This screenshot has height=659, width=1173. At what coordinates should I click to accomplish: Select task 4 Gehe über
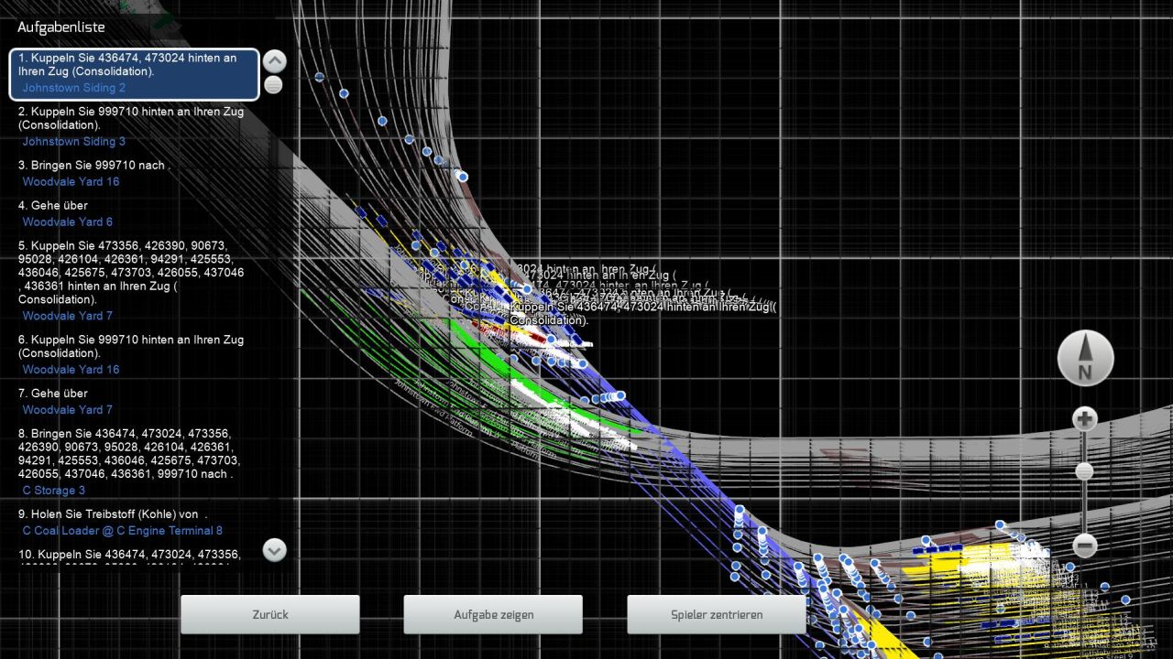pyautogui.click(x=53, y=205)
